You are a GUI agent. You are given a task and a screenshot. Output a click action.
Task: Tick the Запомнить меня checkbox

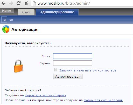(56, 70)
